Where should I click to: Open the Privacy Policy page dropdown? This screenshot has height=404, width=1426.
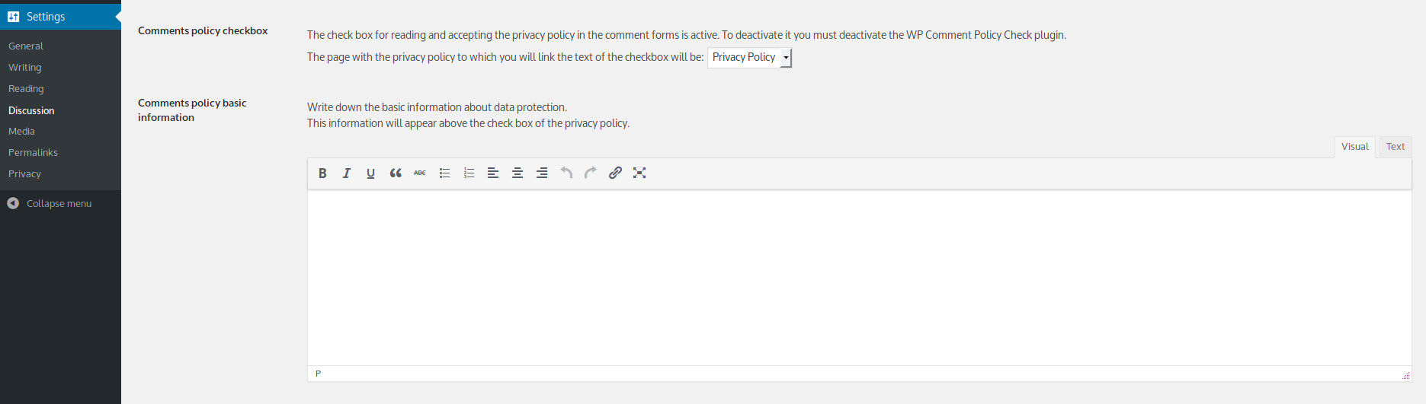point(750,58)
